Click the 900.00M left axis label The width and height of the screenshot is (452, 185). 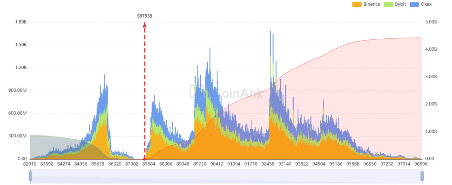tap(18, 90)
